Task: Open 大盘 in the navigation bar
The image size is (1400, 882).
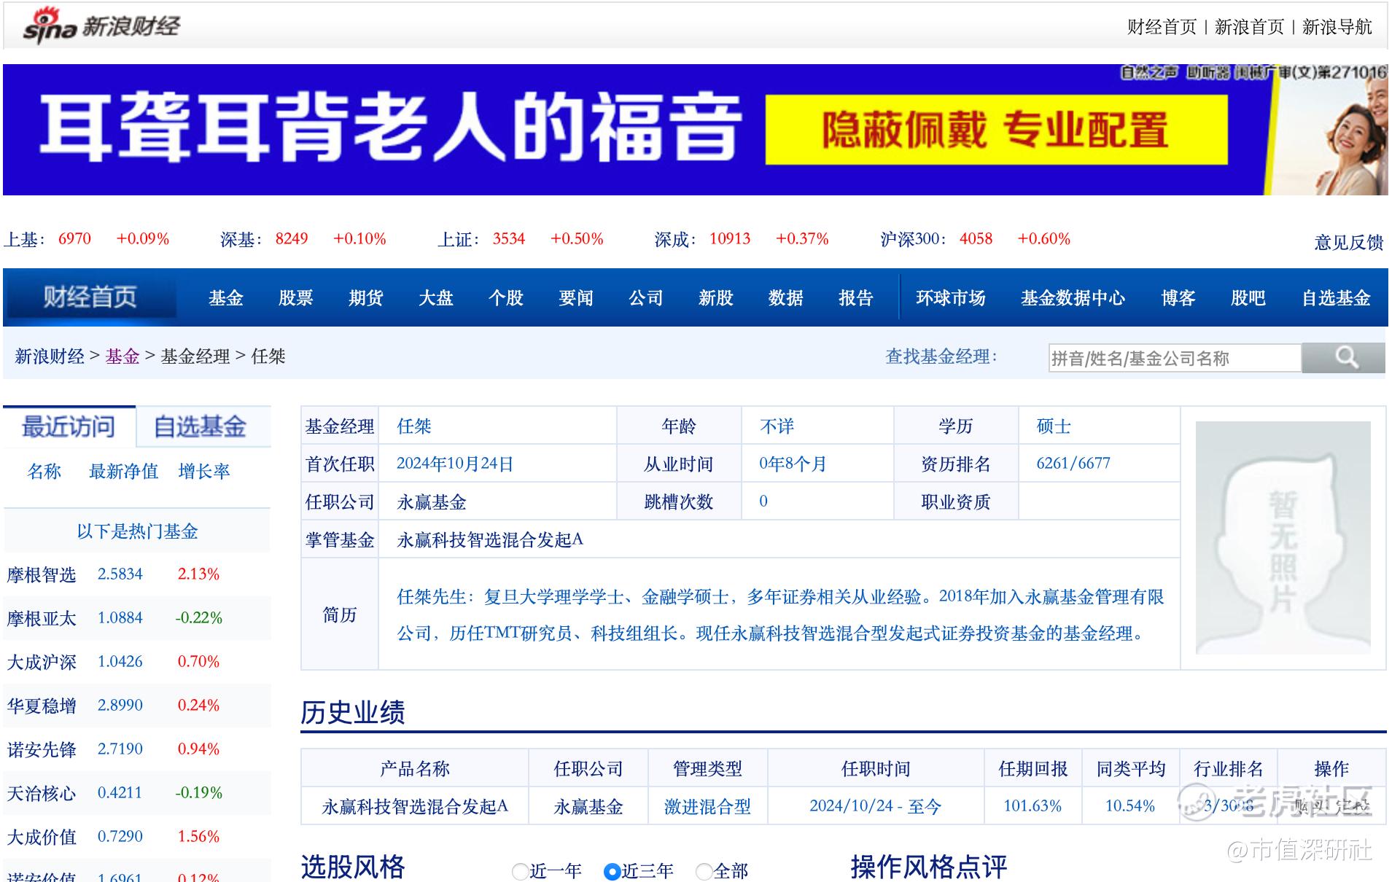Action: (436, 298)
